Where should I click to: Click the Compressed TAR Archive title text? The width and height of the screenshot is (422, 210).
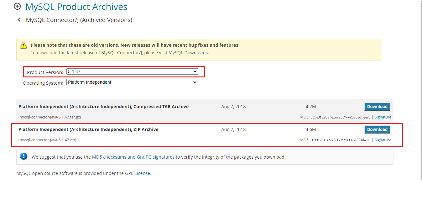pyautogui.click(x=104, y=107)
